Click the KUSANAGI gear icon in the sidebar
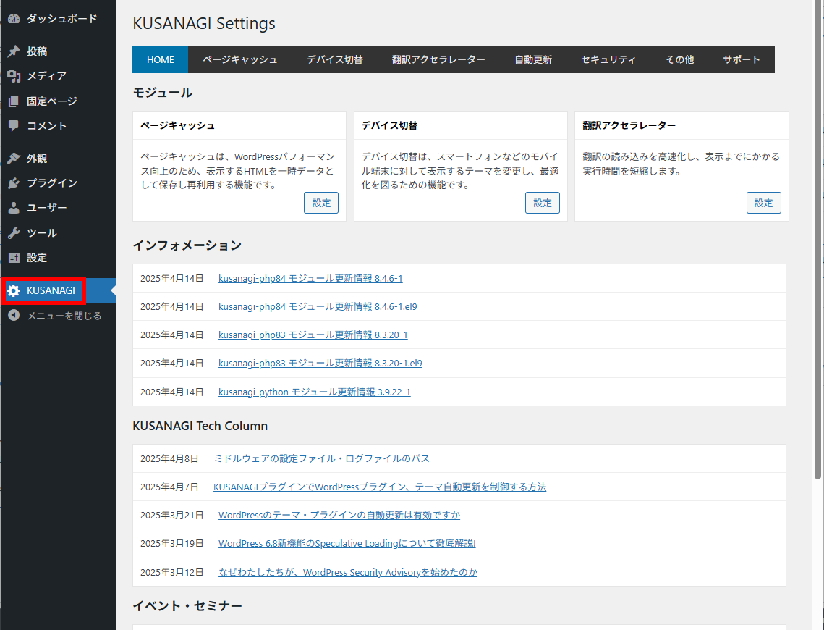824x630 pixels. point(13,290)
